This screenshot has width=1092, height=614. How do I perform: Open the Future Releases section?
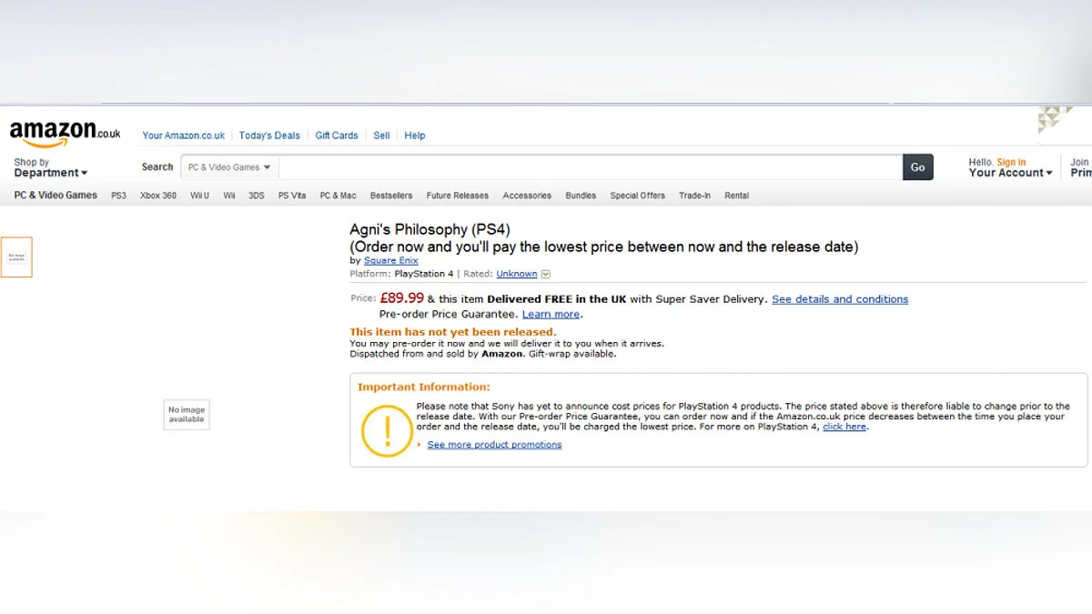(457, 196)
